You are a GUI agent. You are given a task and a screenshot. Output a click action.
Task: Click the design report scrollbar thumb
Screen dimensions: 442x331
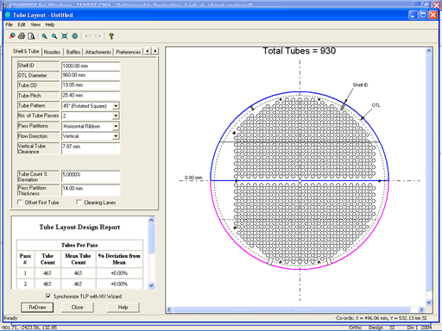pyautogui.click(x=151, y=239)
